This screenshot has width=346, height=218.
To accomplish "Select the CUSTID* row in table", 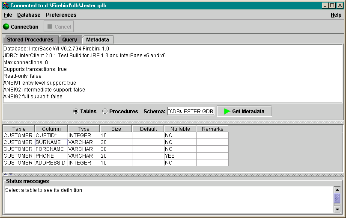I will [51, 136].
